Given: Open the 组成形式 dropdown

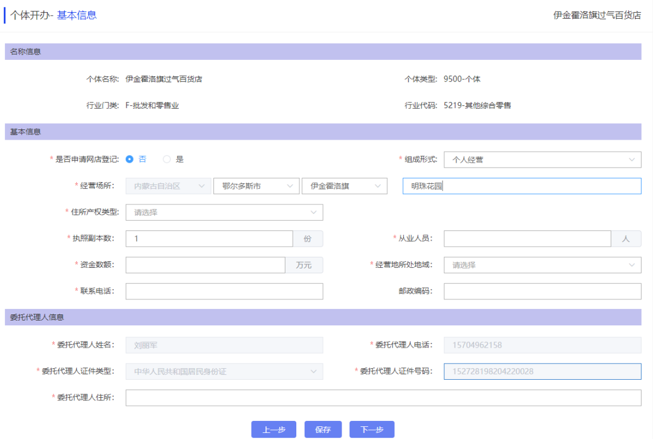Looking at the screenshot, I should [541, 159].
